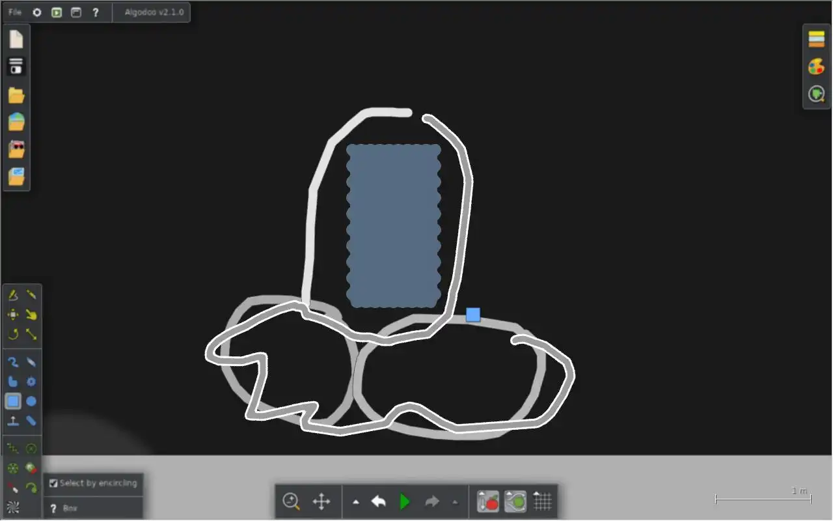
Task: Open the Box tool help entry
Action: 93,508
